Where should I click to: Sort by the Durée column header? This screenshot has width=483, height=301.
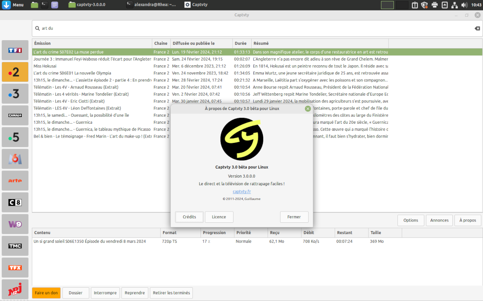(x=242, y=43)
